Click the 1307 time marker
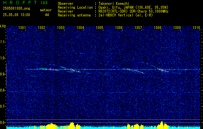The image size is (203, 129). [138, 27]
